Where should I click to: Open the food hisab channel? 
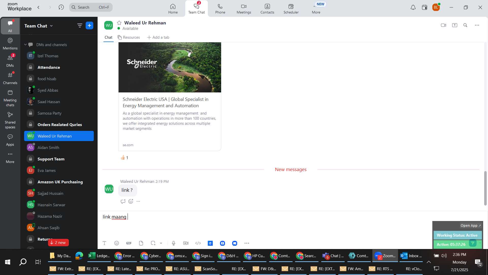tap(59, 79)
